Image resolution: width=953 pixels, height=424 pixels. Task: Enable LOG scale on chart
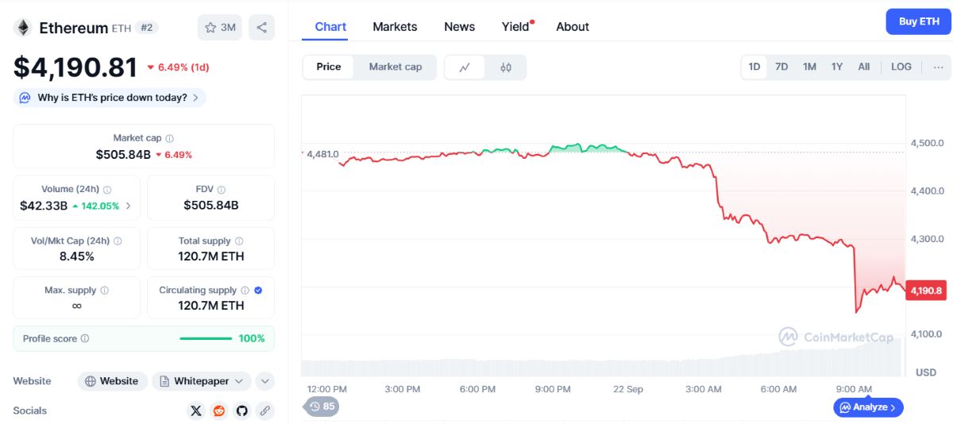(901, 67)
